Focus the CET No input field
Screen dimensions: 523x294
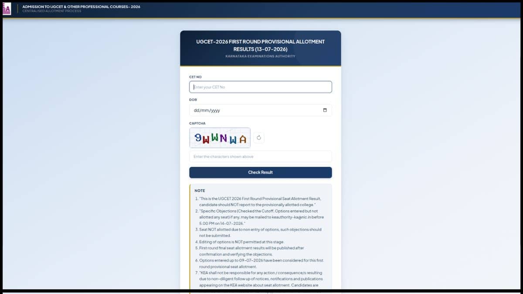pyautogui.click(x=261, y=87)
